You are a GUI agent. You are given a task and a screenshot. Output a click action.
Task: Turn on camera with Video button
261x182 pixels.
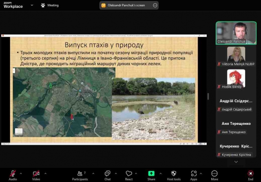pyautogui.click(x=36, y=174)
